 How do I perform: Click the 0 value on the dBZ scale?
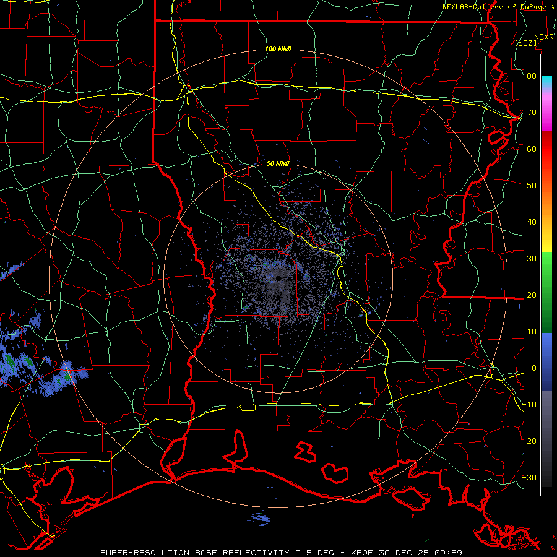click(x=534, y=368)
